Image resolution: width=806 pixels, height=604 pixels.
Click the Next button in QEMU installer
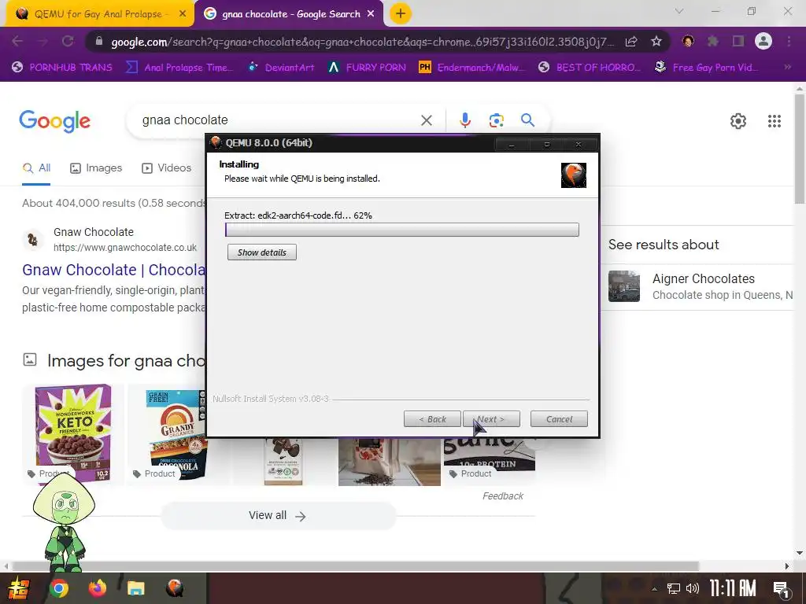pos(491,419)
